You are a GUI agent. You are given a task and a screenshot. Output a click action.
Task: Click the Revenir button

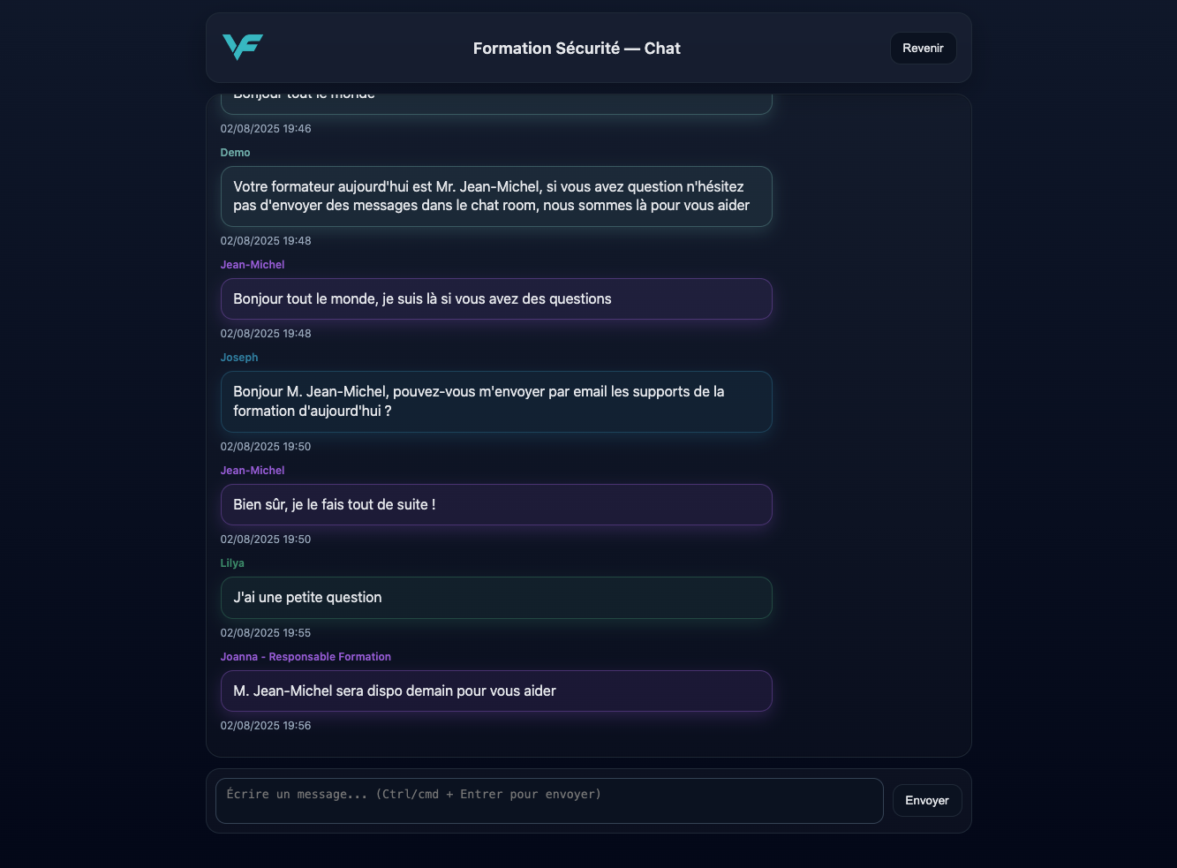tap(923, 49)
